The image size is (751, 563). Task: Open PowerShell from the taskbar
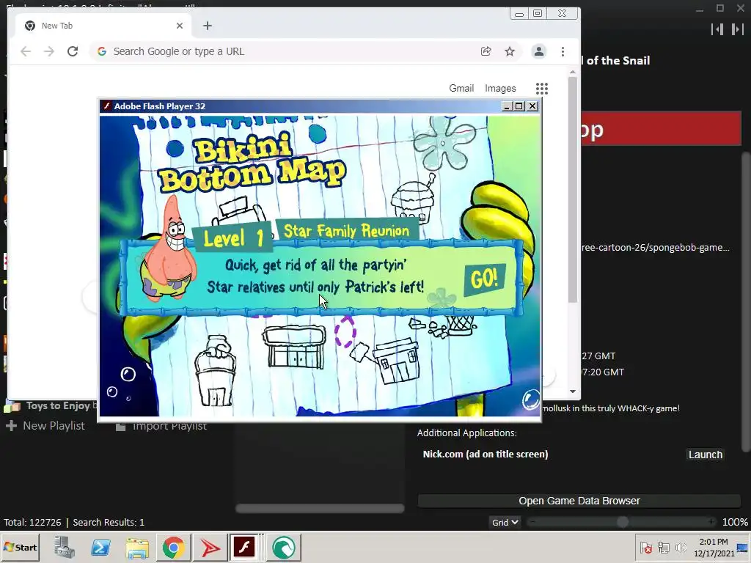(101, 547)
